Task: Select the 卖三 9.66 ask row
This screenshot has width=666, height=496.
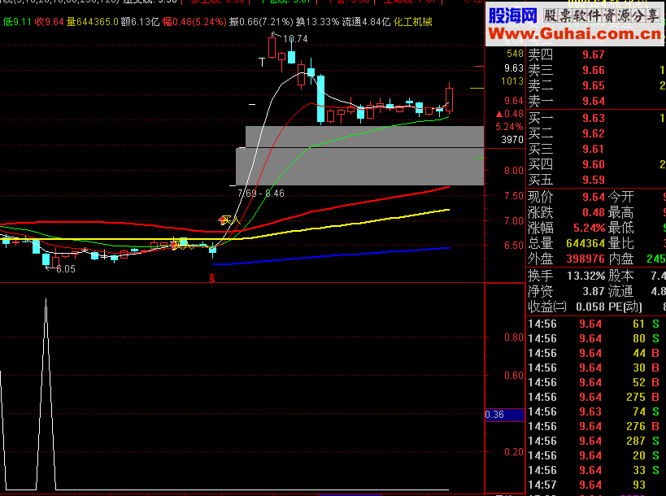Action: pyautogui.click(x=596, y=71)
